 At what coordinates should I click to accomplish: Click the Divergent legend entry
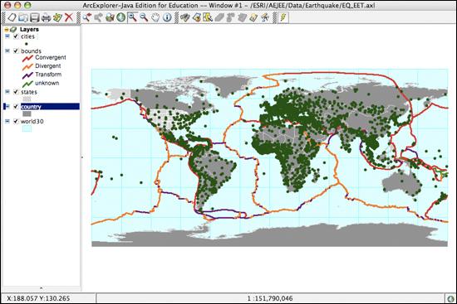click(42, 66)
